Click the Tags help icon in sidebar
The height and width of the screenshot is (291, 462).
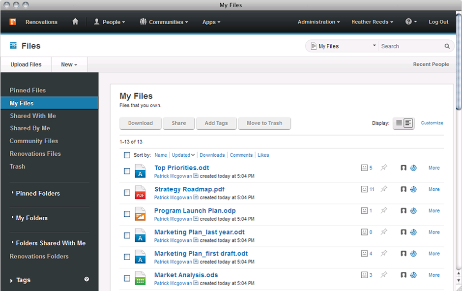[87, 279]
